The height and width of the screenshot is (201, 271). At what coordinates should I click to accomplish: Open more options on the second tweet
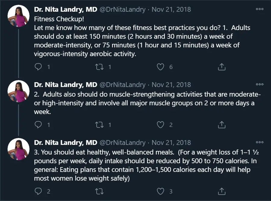point(260,84)
